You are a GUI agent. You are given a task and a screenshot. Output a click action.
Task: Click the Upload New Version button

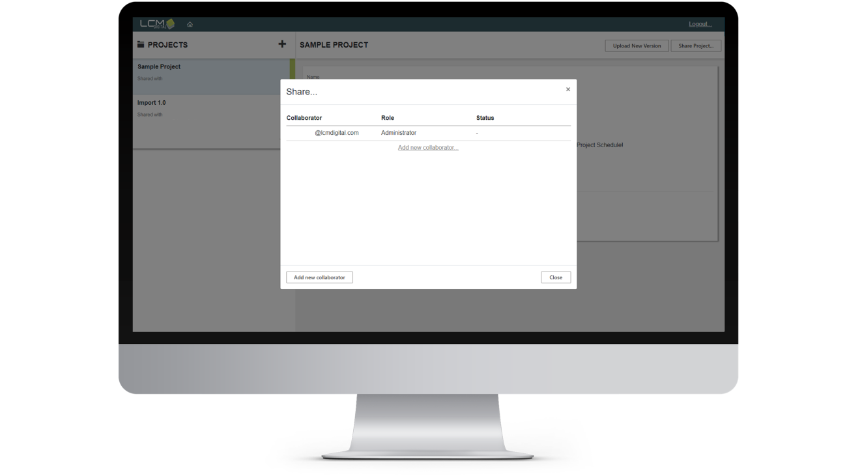point(637,46)
